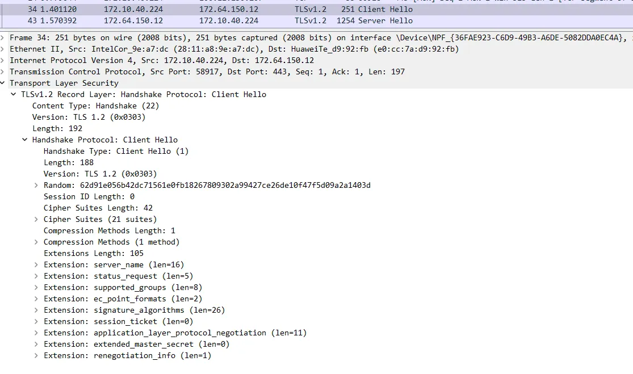
Task: Expand the server_name extension
Action: pyautogui.click(x=36, y=264)
